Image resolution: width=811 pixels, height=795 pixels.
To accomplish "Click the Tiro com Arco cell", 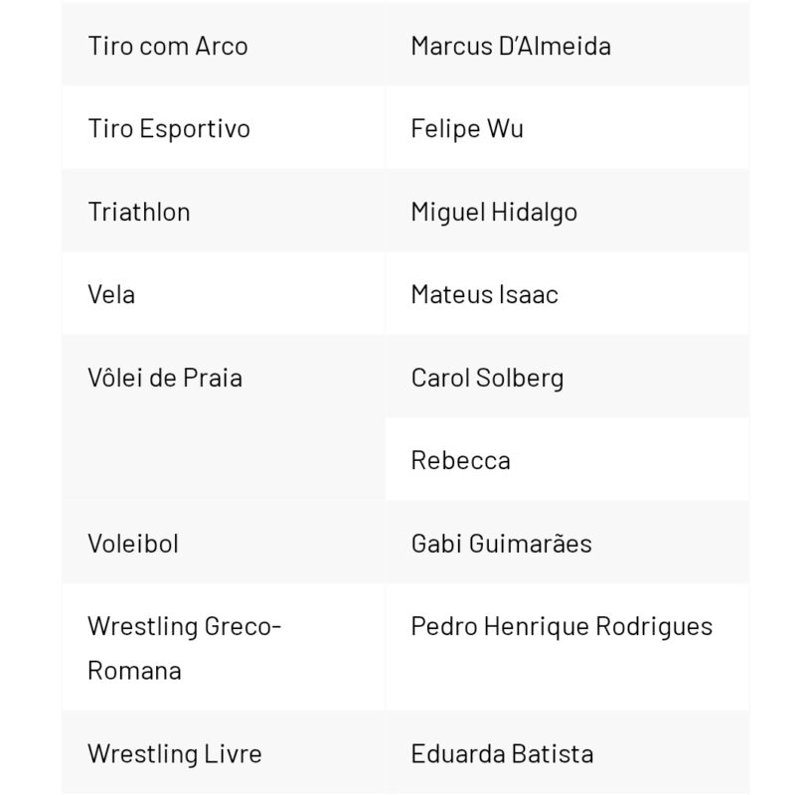I will pyautogui.click(x=168, y=46).
